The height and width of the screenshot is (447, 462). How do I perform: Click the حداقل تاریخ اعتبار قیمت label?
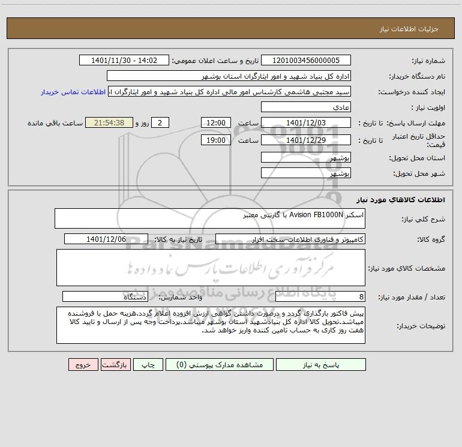point(418,140)
